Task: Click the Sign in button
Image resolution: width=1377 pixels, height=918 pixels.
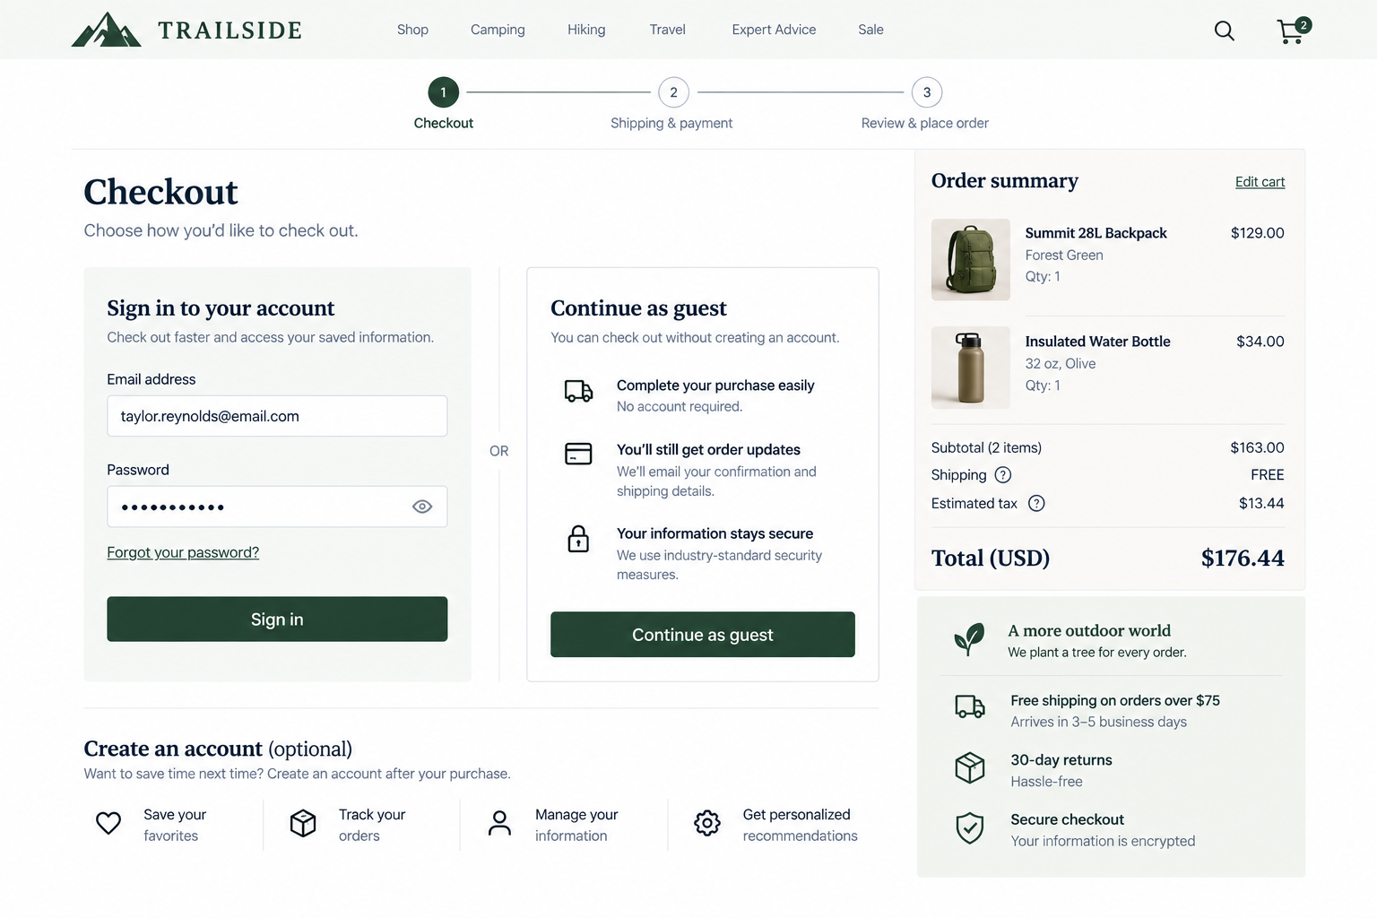Action: coord(277,619)
